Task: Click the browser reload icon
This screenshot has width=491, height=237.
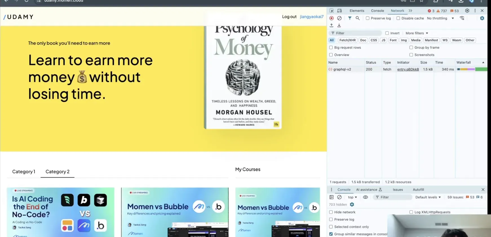Action: pos(26,1)
